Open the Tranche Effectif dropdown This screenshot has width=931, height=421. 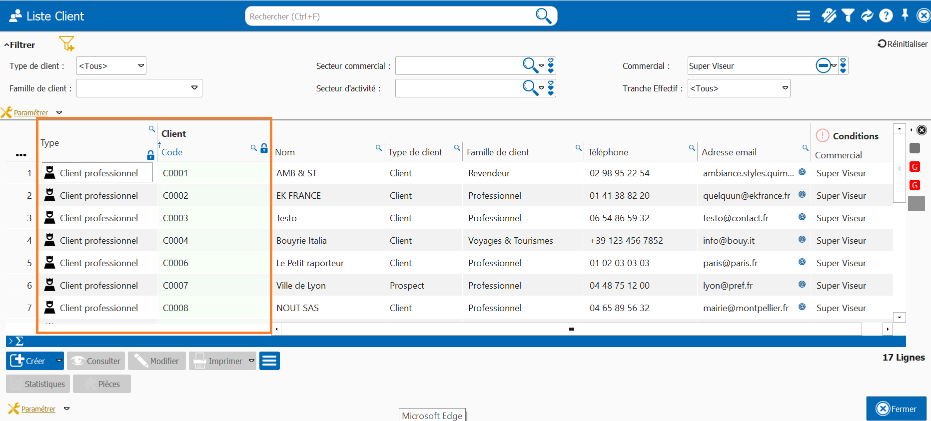click(785, 88)
